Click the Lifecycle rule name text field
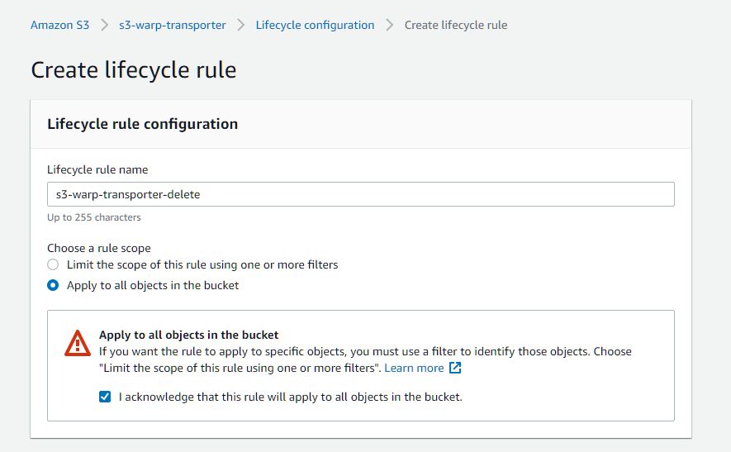731x452 pixels. (x=360, y=194)
